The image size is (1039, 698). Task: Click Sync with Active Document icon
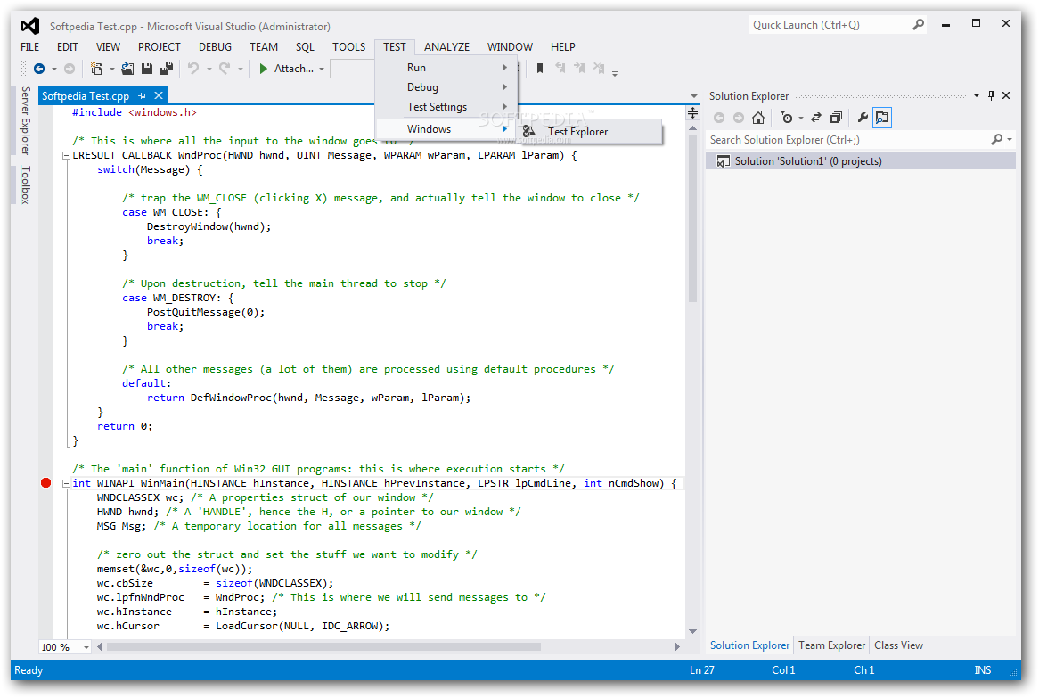click(816, 118)
